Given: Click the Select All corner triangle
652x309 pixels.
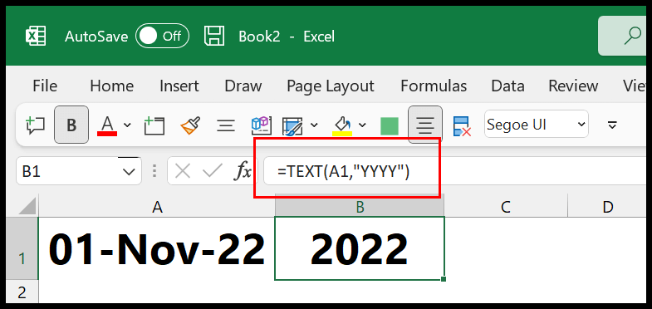Looking at the screenshot, I should coord(27,206).
